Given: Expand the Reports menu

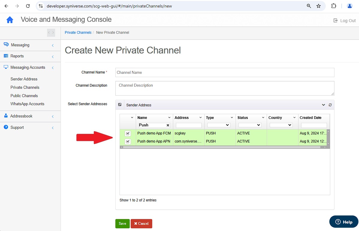Looking at the screenshot, I should (x=53, y=56).
